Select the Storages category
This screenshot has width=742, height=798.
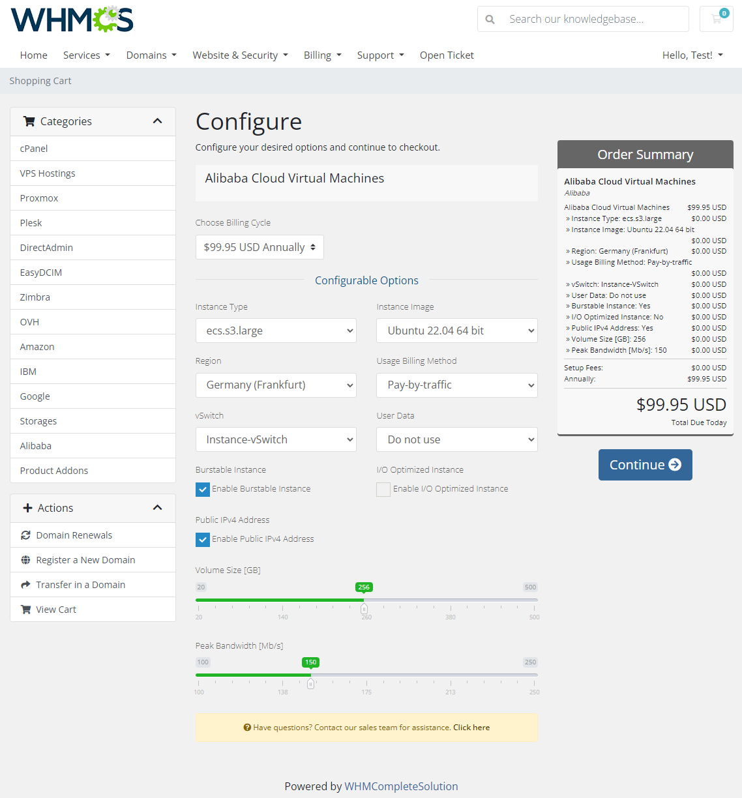[x=93, y=421]
